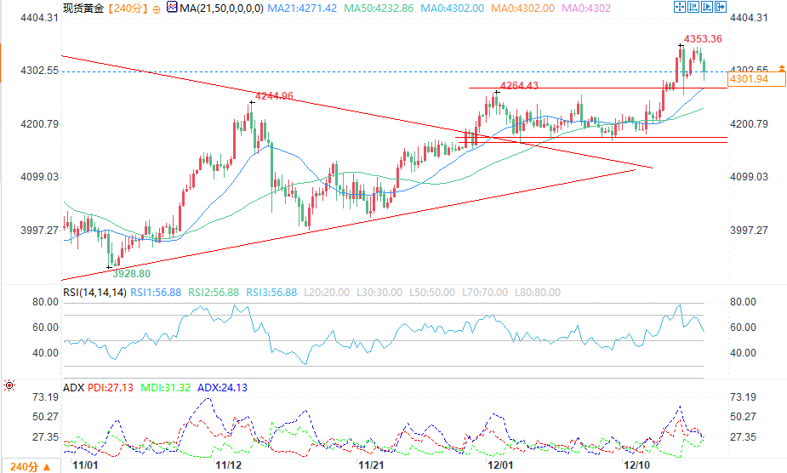Click the 12/10 date on the time axis

636,465
